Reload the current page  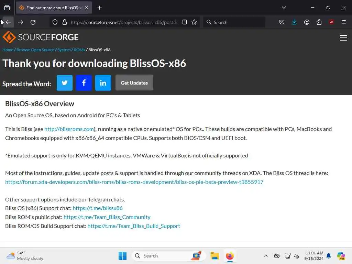[33, 22]
